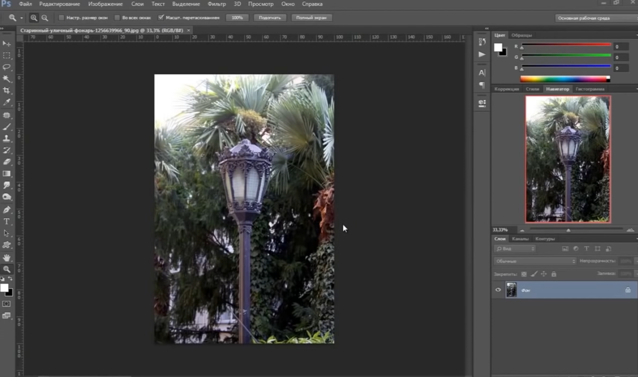Enable the Настр. размер окон checkbox
The image size is (638, 377).
point(62,18)
